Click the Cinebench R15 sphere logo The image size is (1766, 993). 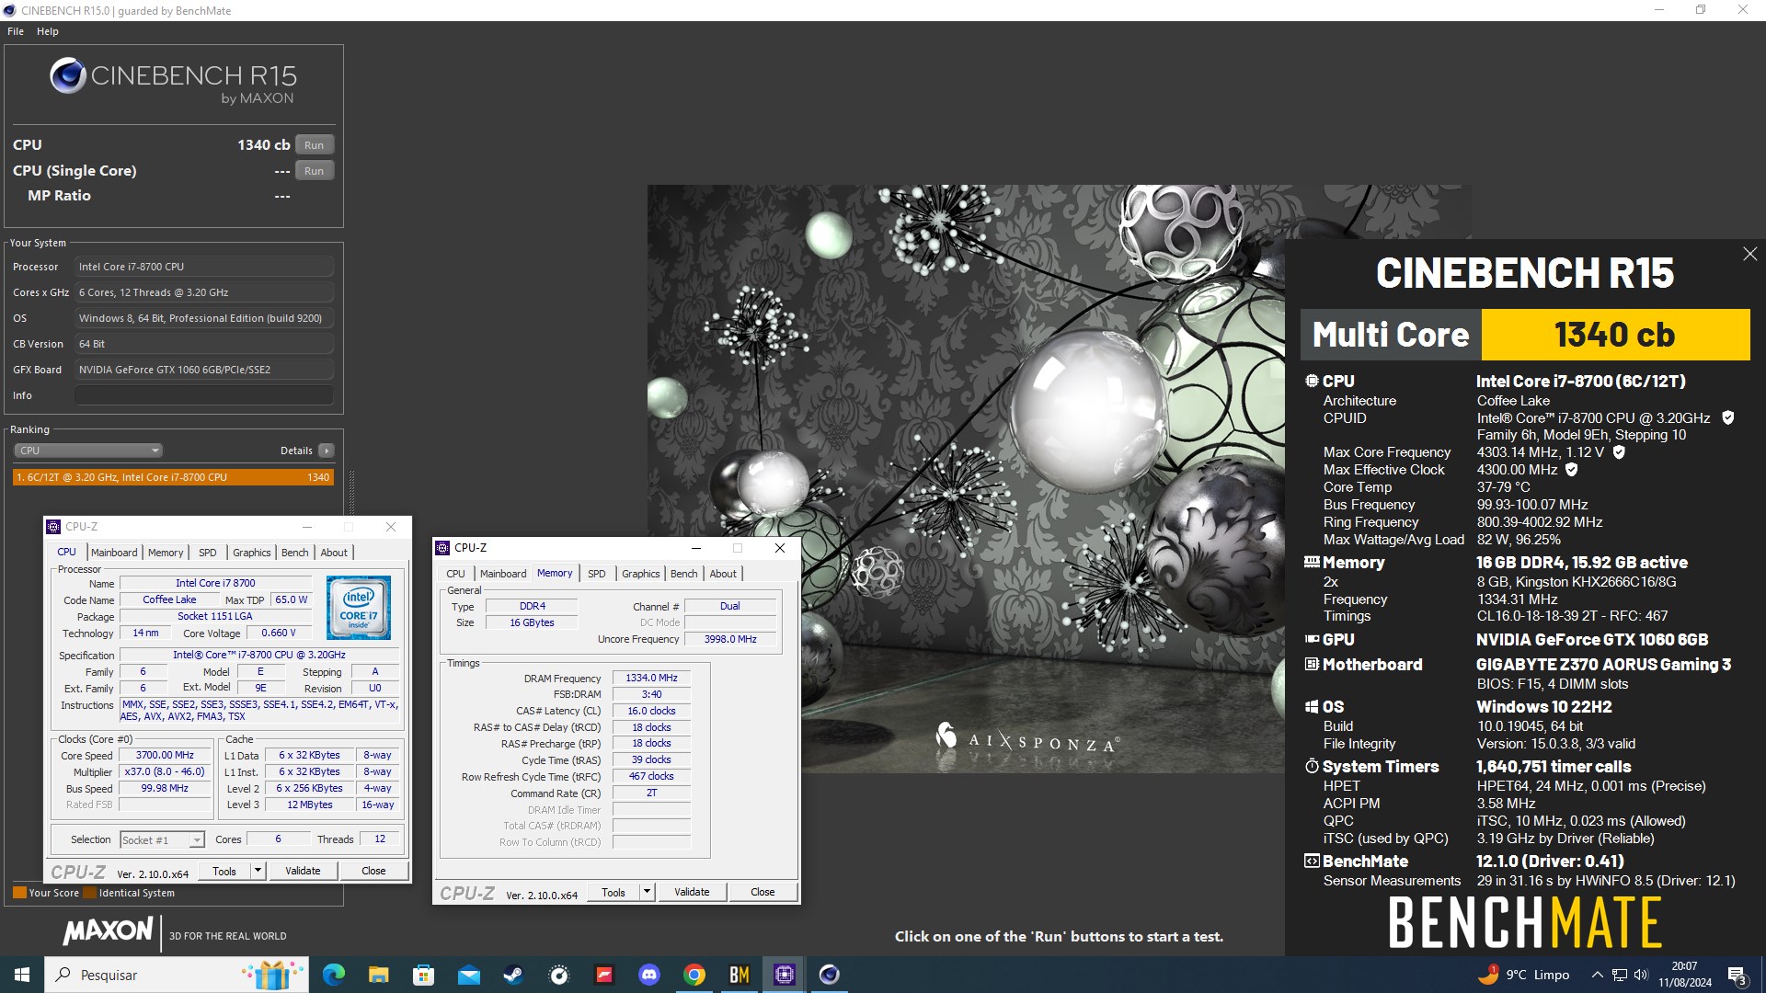(68, 75)
